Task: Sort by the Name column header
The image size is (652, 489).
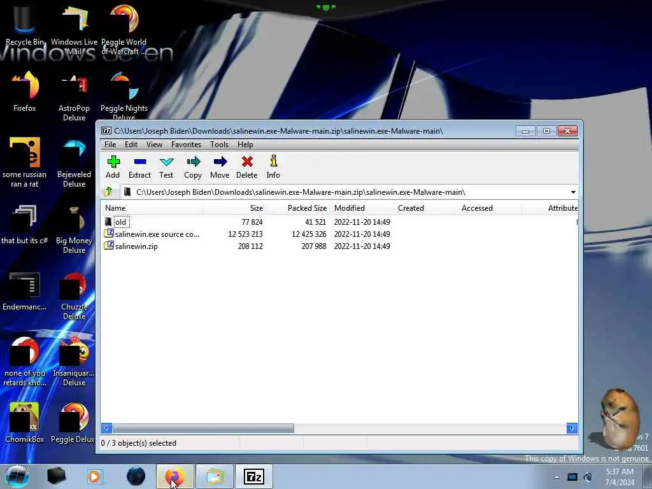Action: click(x=152, y=208)
